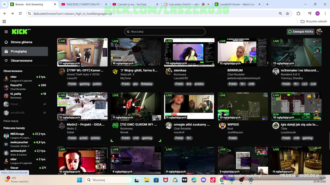
Task: Switch to Laszek030 Stream tab
Action: (x=238, y=4)
